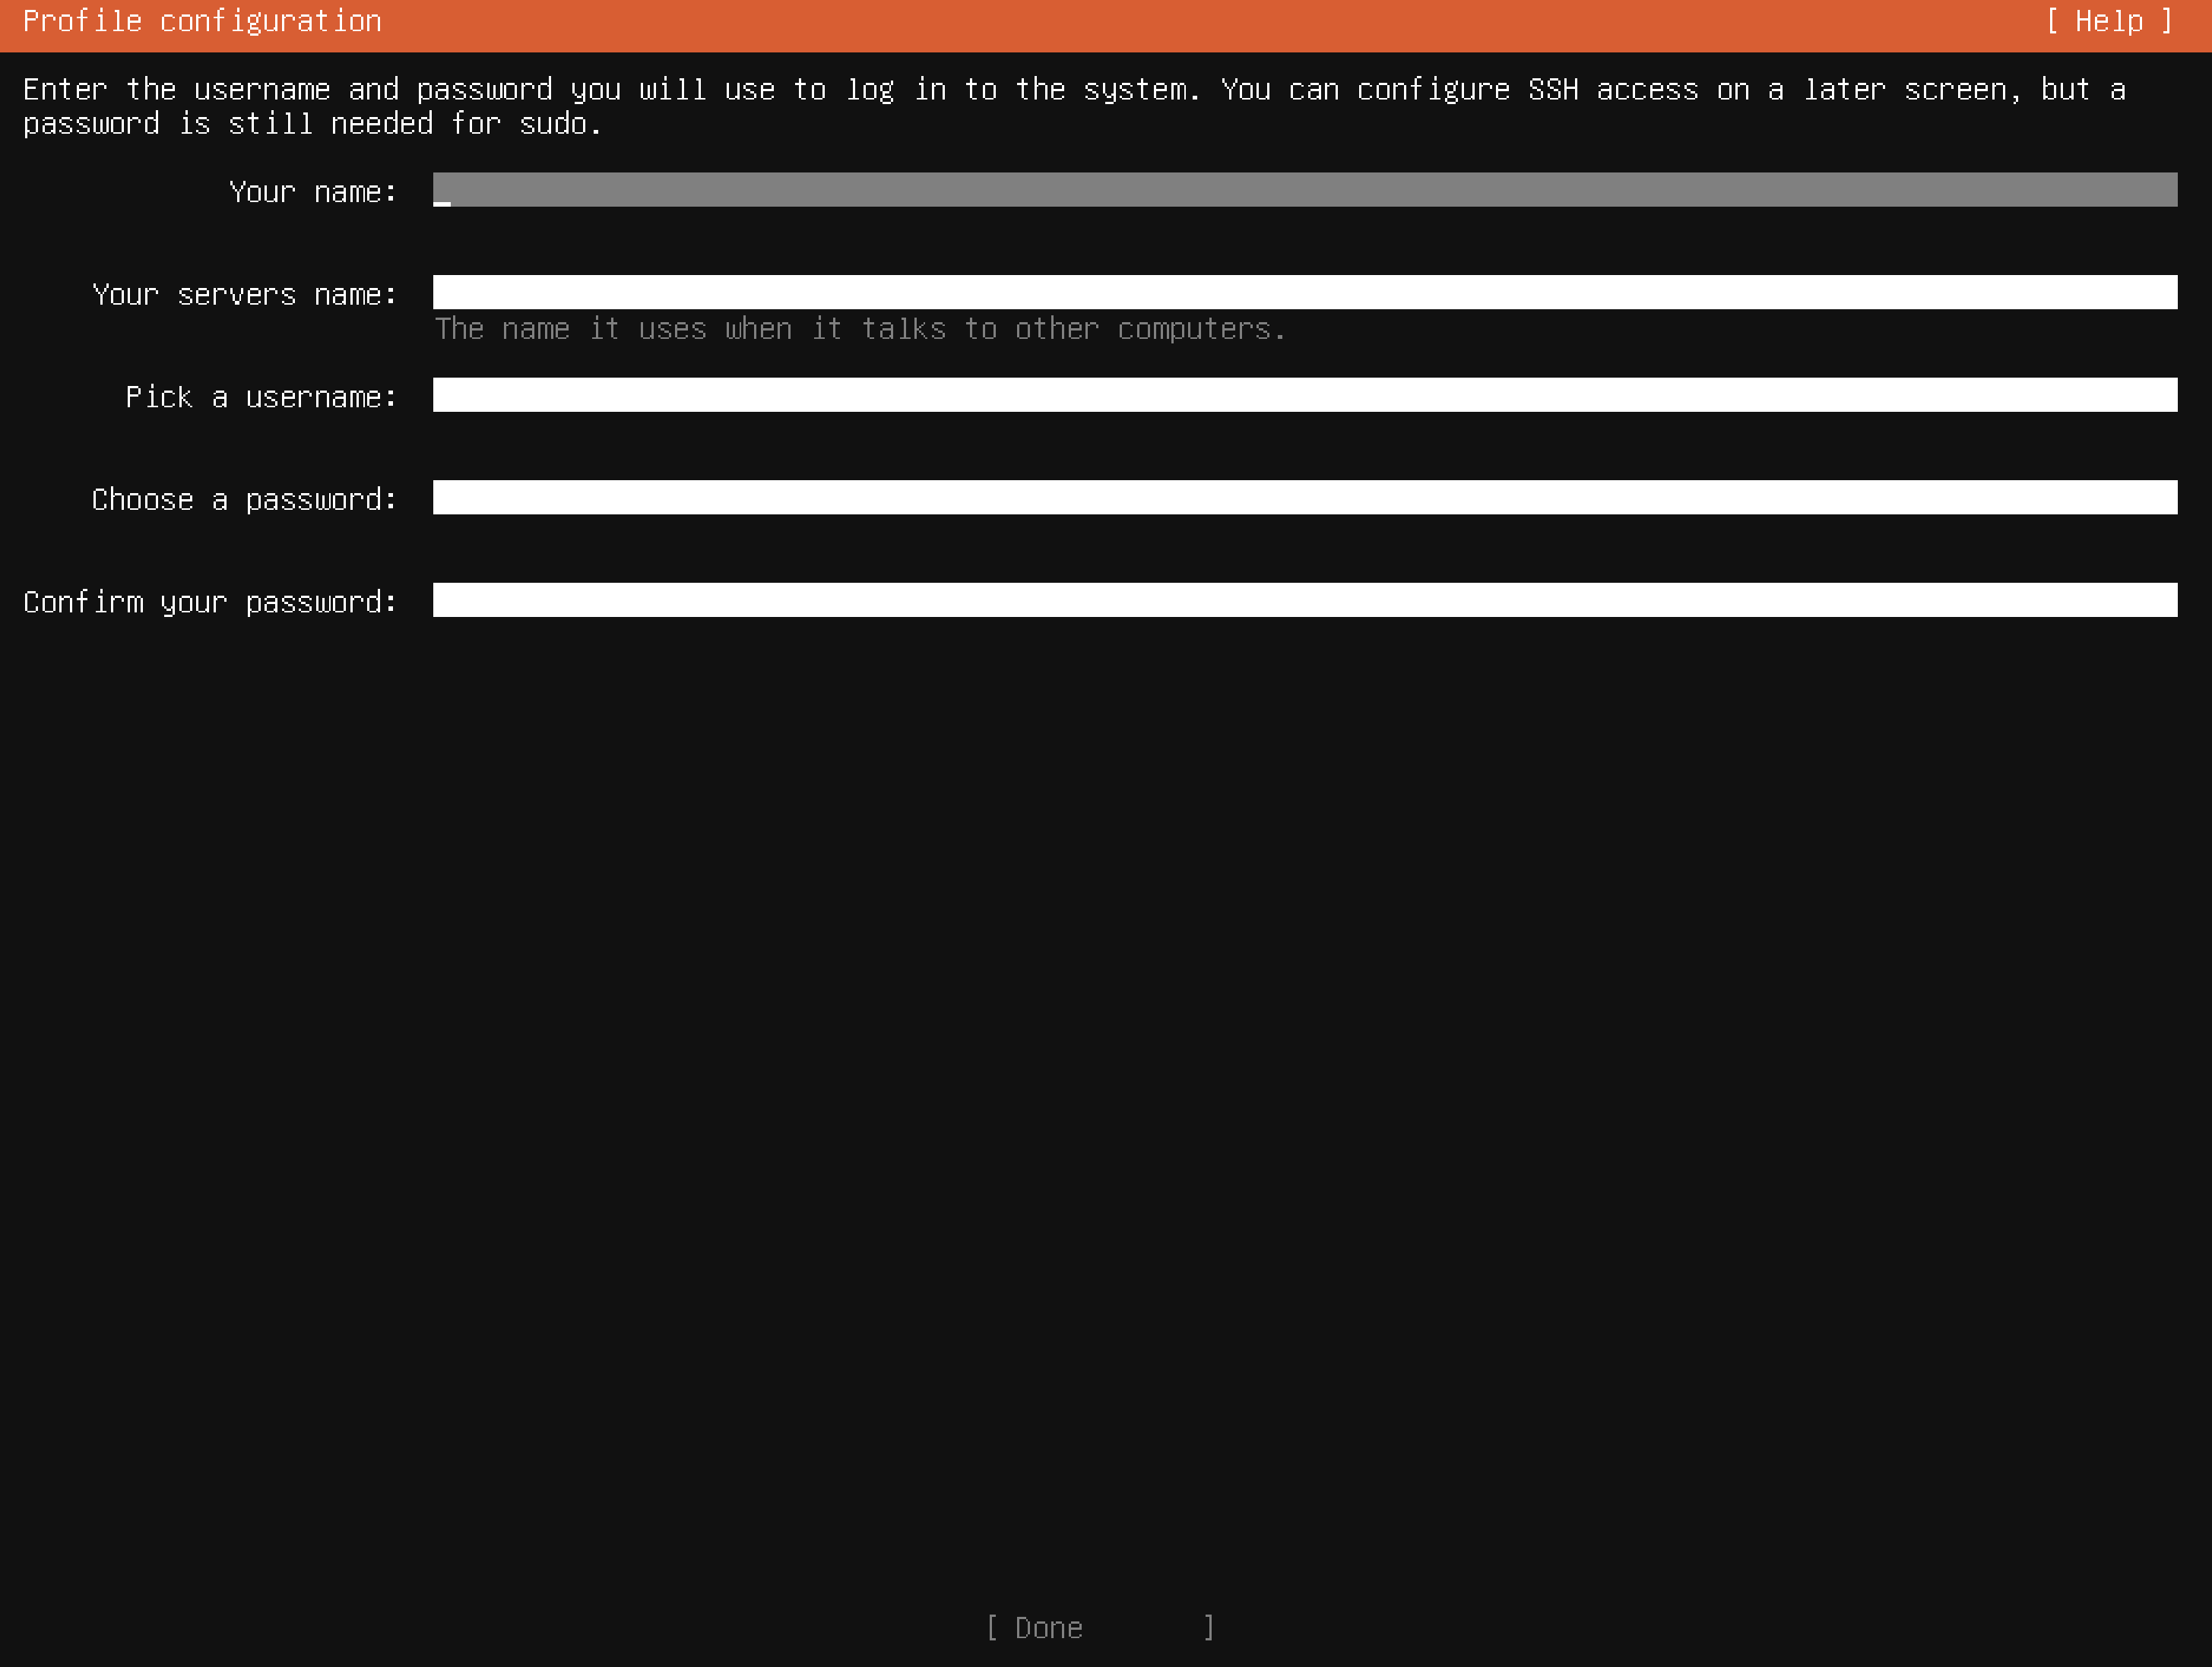The image size is (2212, 1667).
Task: Click the 'Confirm your password:' label
Action: click(210, 603)
